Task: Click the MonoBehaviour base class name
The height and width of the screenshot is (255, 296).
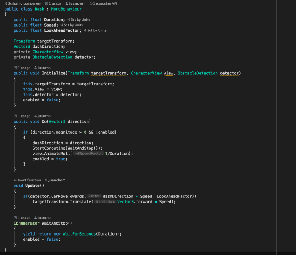Action: coord(66,9)
